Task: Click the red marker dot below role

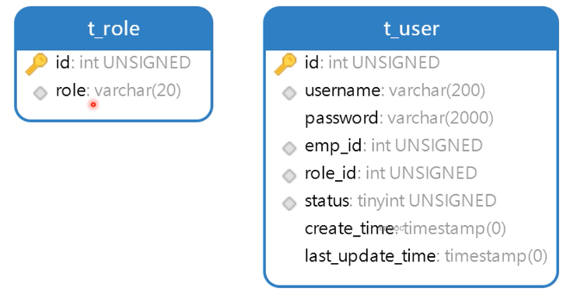Action: tap(93, 105)
